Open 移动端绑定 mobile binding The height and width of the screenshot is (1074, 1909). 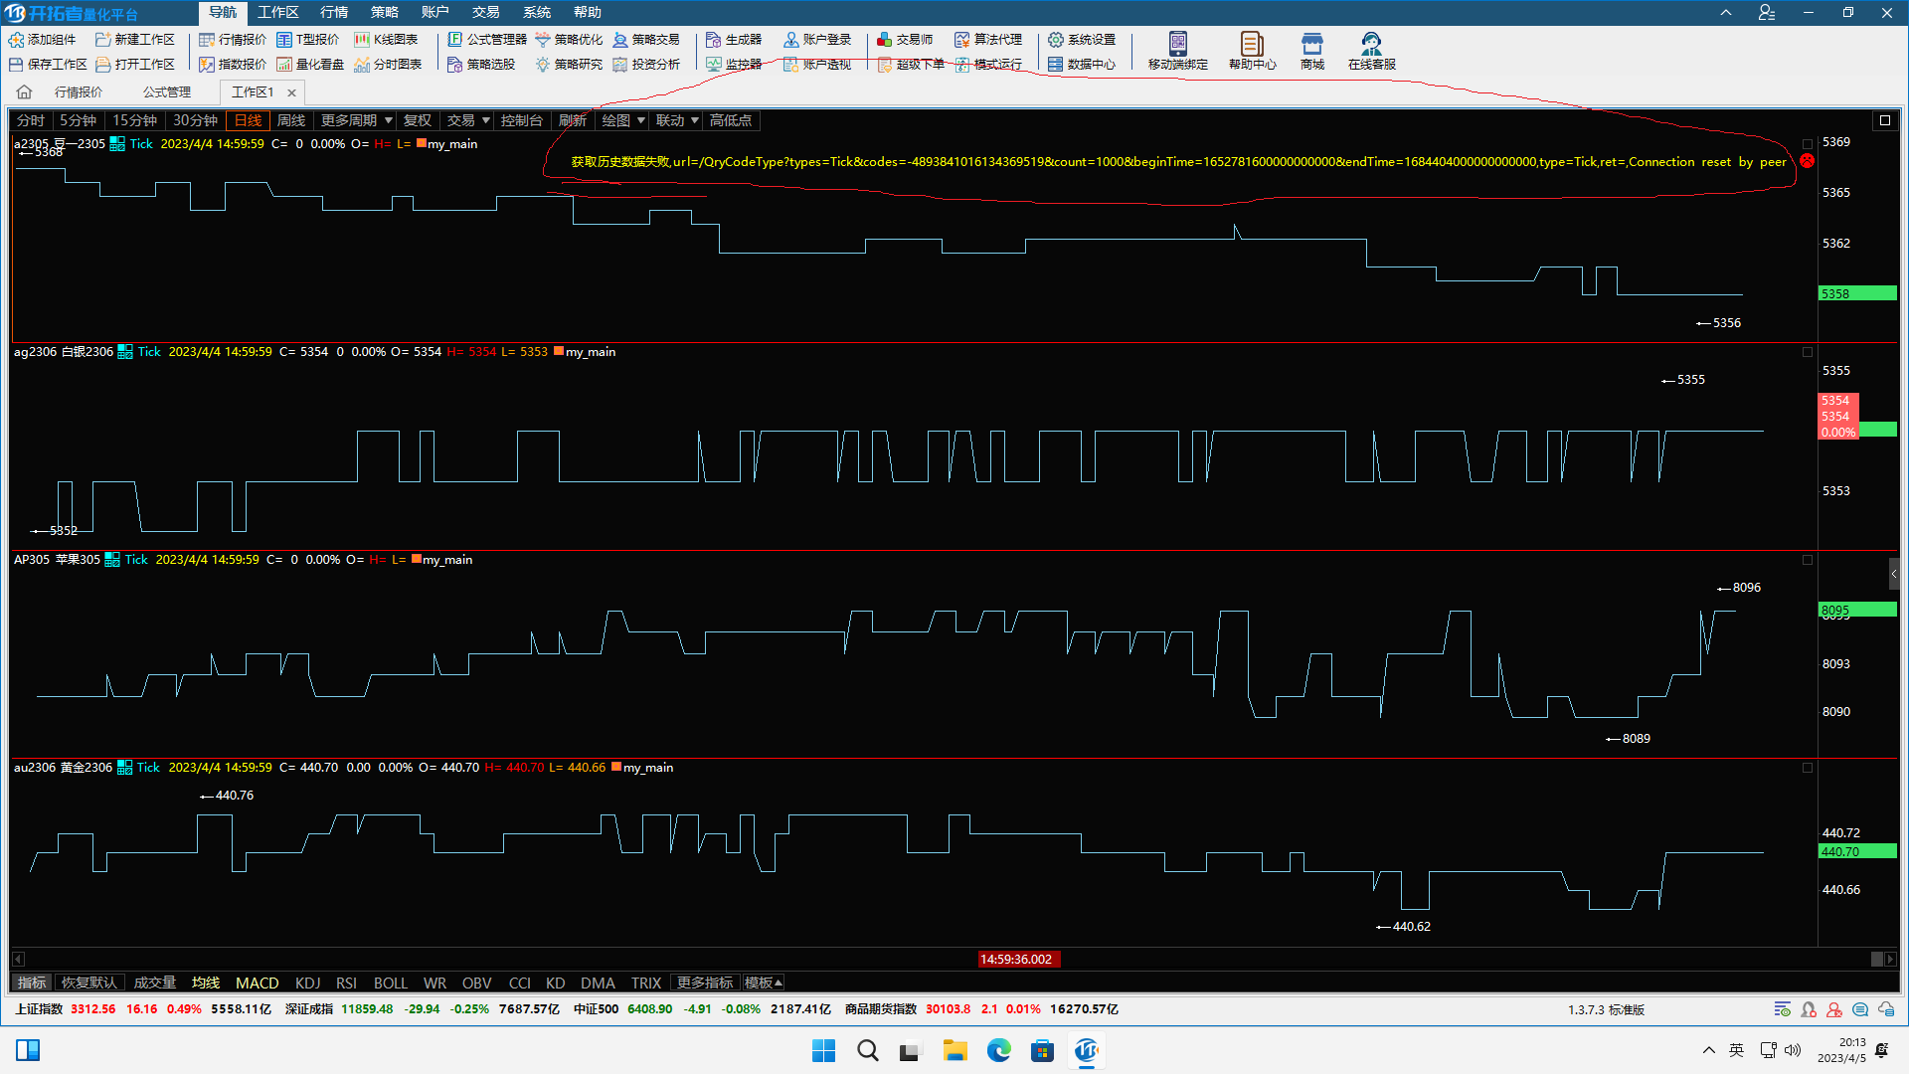pos(1177,51)
